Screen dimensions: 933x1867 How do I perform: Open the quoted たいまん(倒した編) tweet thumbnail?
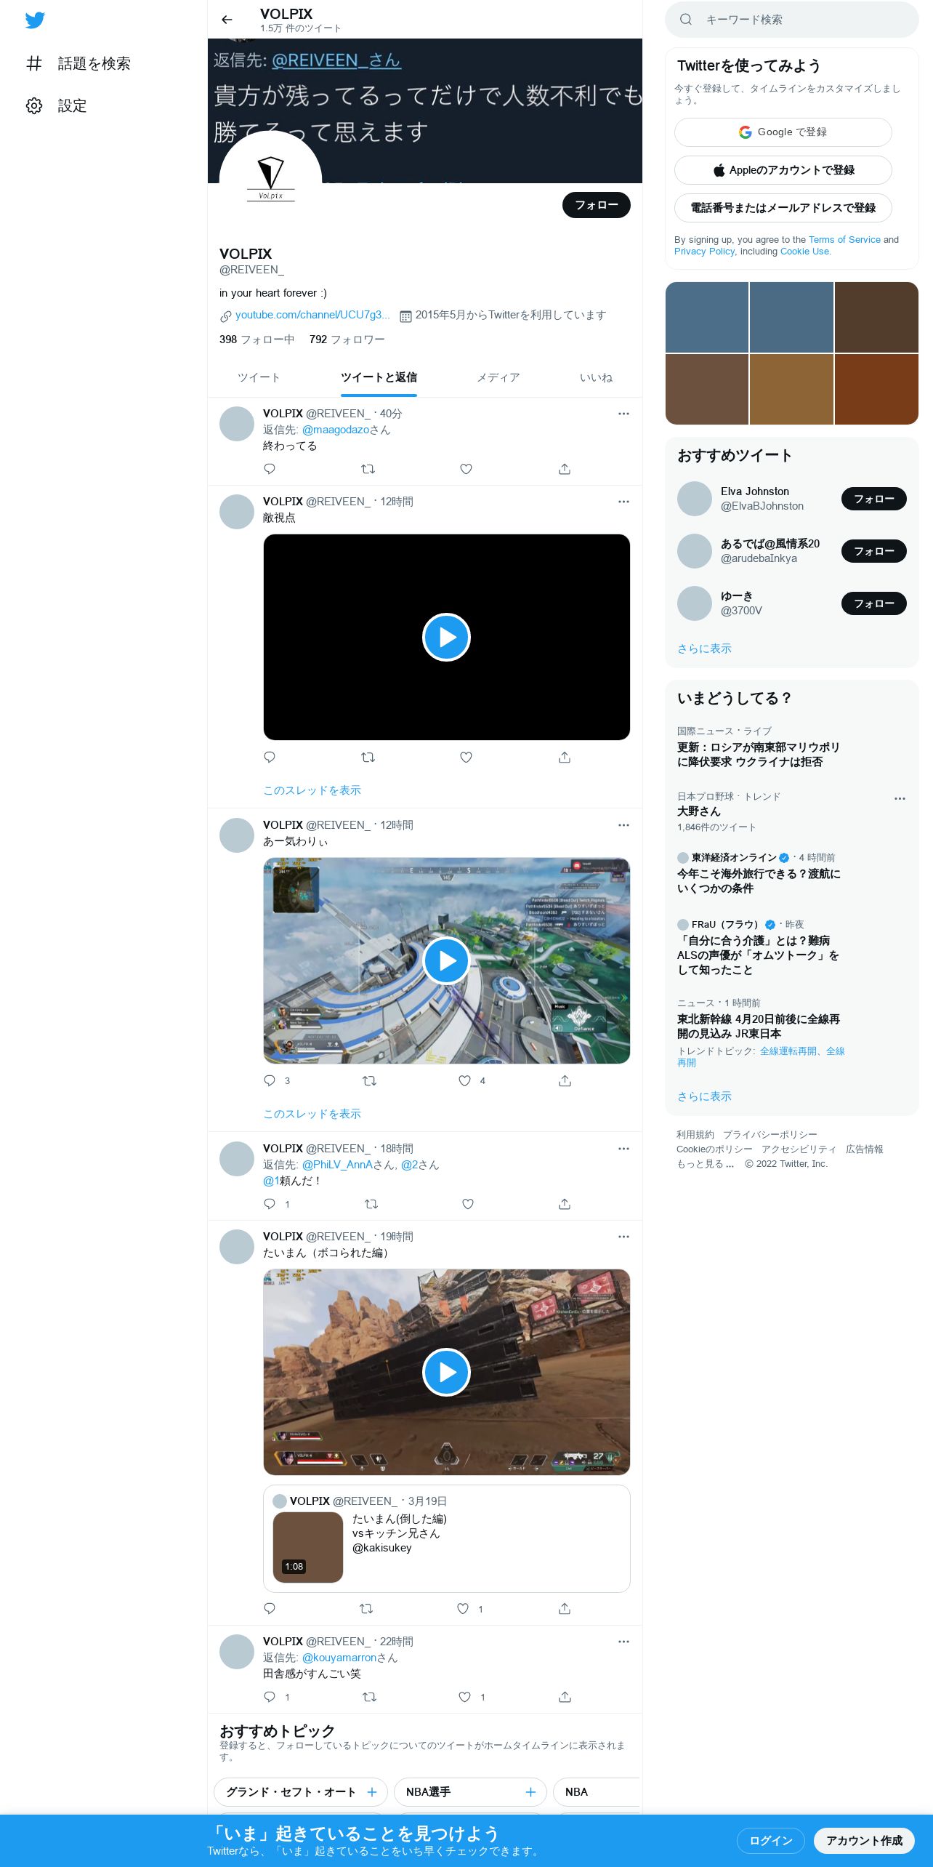coord(307,1547)
